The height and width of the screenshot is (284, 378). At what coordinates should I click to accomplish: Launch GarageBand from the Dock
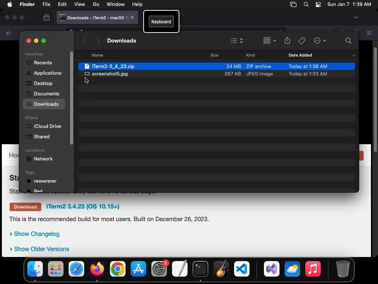tap(221, 269)
